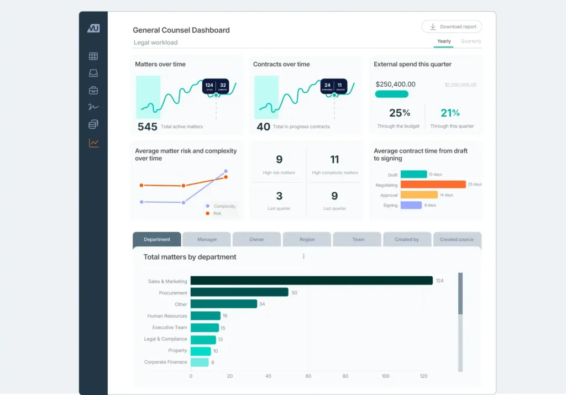Select the Manager tab
Viewport: 566px width, 395px height.
(x=207, y=239)
